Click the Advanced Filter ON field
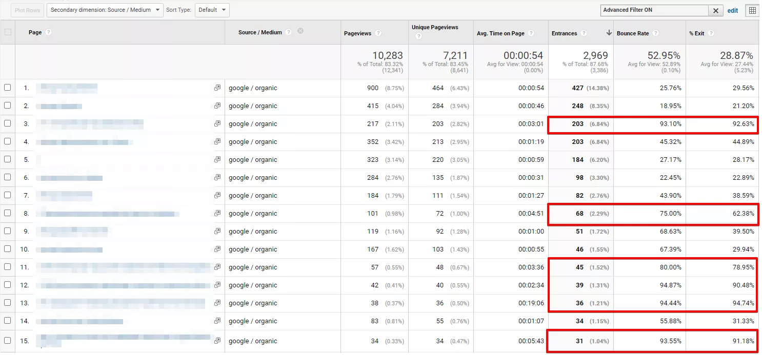Viewport: 762px width, 355px height. 655,10
